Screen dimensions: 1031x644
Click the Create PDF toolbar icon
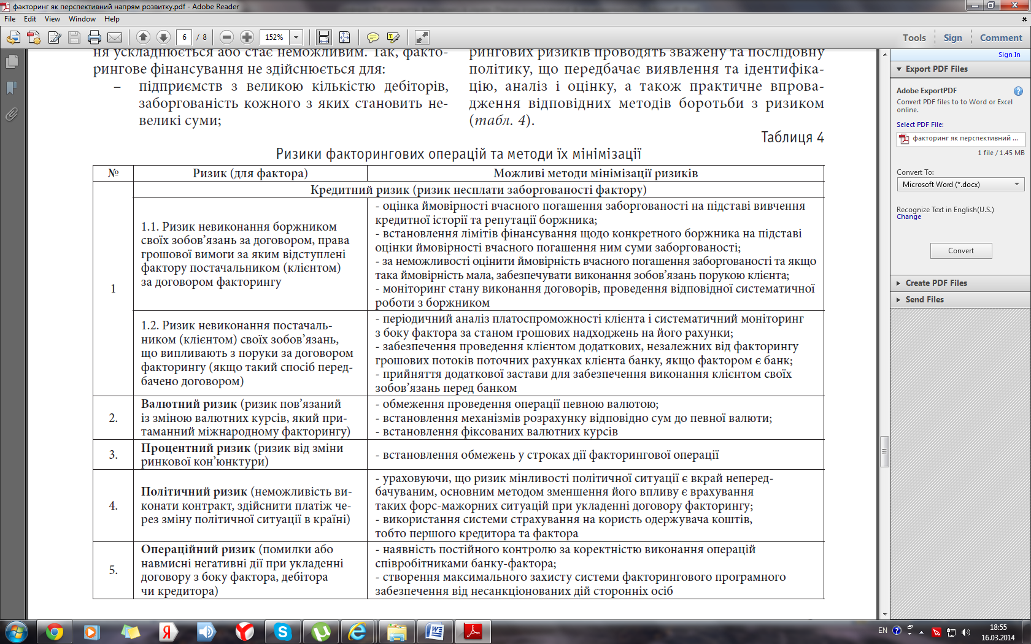34,37
